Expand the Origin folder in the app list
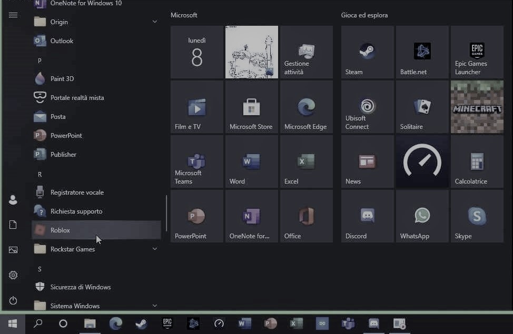Image resolution: width=513 pixels, height=334 pixels. click(x=96, y=22)
